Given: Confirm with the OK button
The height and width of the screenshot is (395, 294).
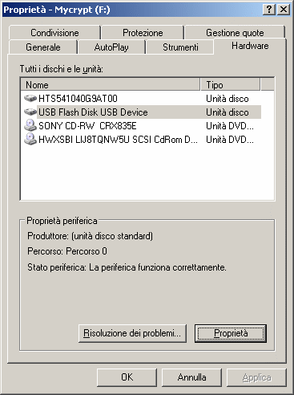Looking at the screenshot, I should coord(127,377).
